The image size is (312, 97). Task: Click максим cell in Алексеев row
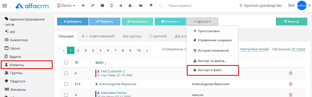[198, 95]
